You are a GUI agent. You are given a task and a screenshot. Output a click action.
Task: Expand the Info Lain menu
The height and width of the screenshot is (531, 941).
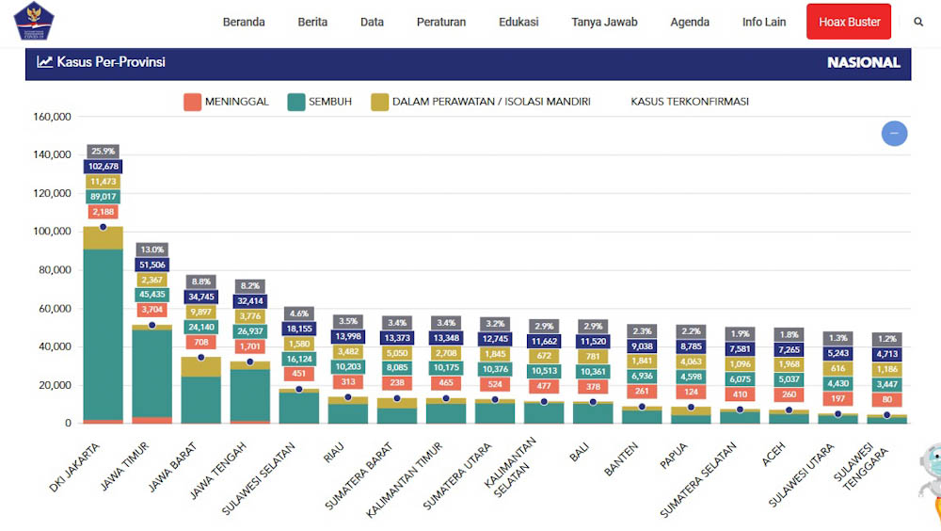click(764, 22)
